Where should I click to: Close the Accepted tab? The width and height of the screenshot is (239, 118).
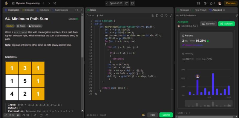(x=224, y=10)
